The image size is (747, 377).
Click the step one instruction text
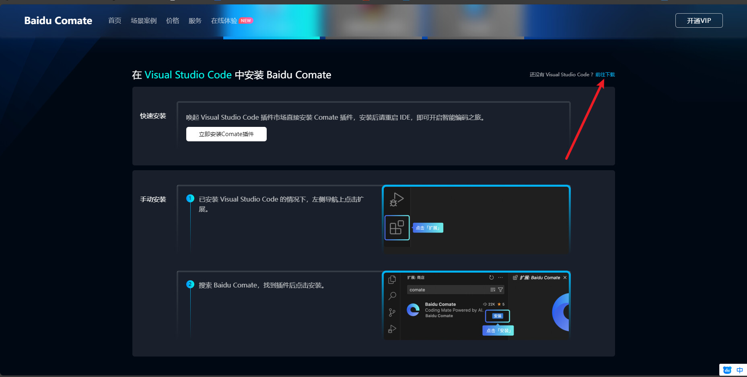click(x=281, y=204)
